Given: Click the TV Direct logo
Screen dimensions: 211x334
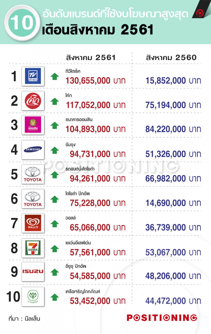Looking at the screenshot, I should pyautogui.click(x=33, y=76).
